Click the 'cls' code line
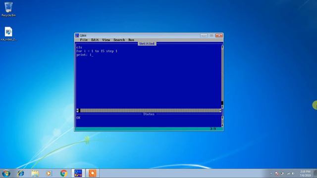Screen dimensions: 317x178 [79, 47]
